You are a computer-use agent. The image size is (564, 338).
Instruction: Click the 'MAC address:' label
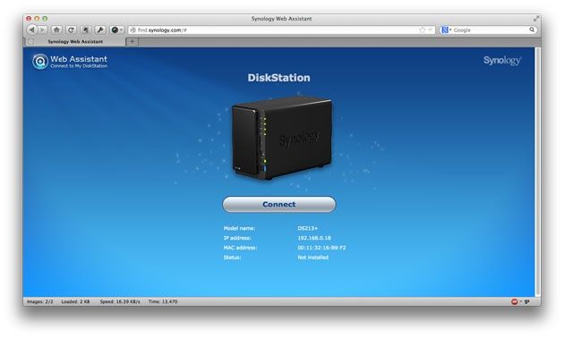pyautogui.click(x=240, y=248)
